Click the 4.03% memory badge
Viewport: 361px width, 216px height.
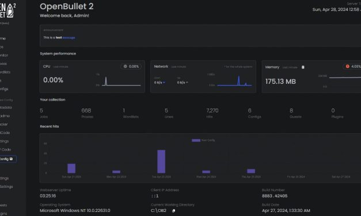pos(352,67)
